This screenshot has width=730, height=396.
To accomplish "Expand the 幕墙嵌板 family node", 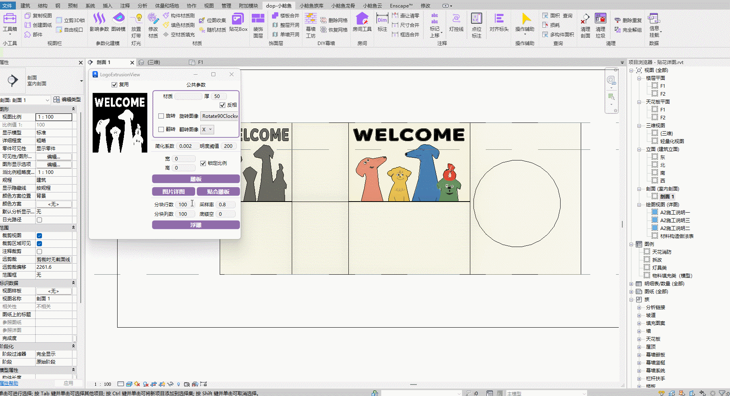I will [x=639, y=355].
